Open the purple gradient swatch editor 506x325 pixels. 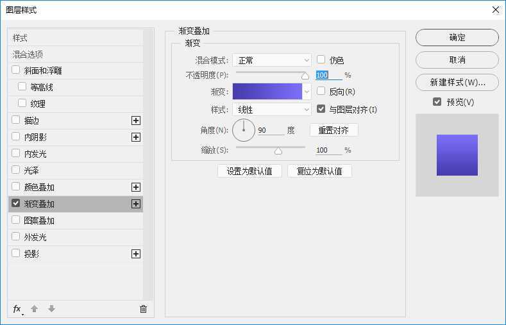(267, 92)
